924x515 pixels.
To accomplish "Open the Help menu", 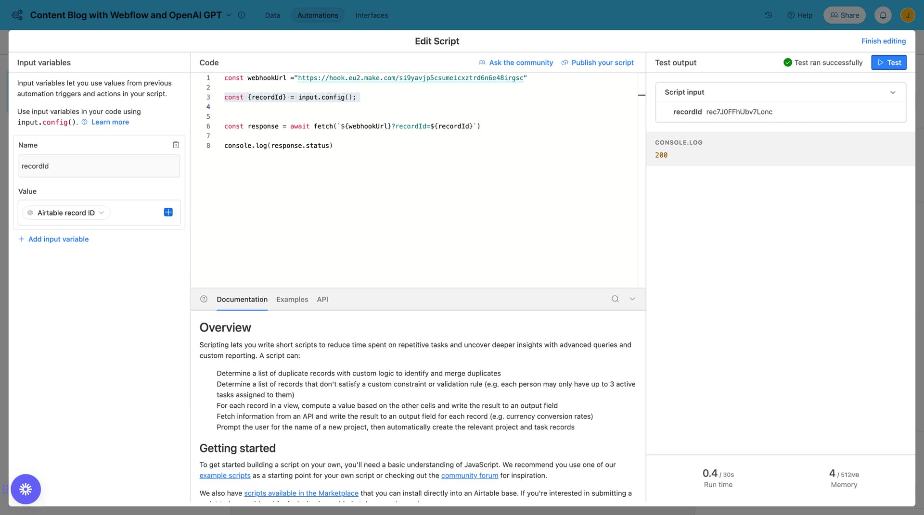I will 800,15.
